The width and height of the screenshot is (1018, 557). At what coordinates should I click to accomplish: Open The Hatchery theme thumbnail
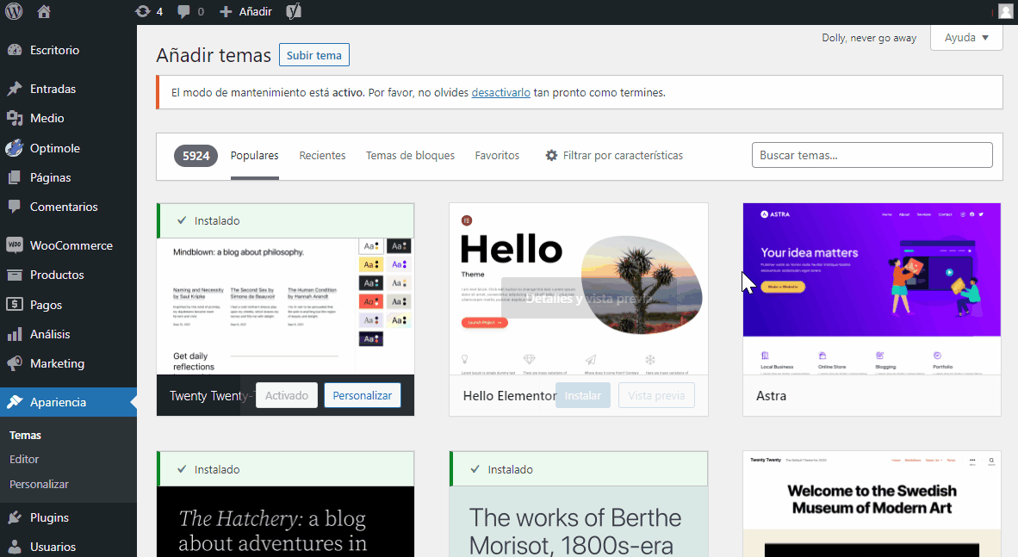(x=286, y=522)
